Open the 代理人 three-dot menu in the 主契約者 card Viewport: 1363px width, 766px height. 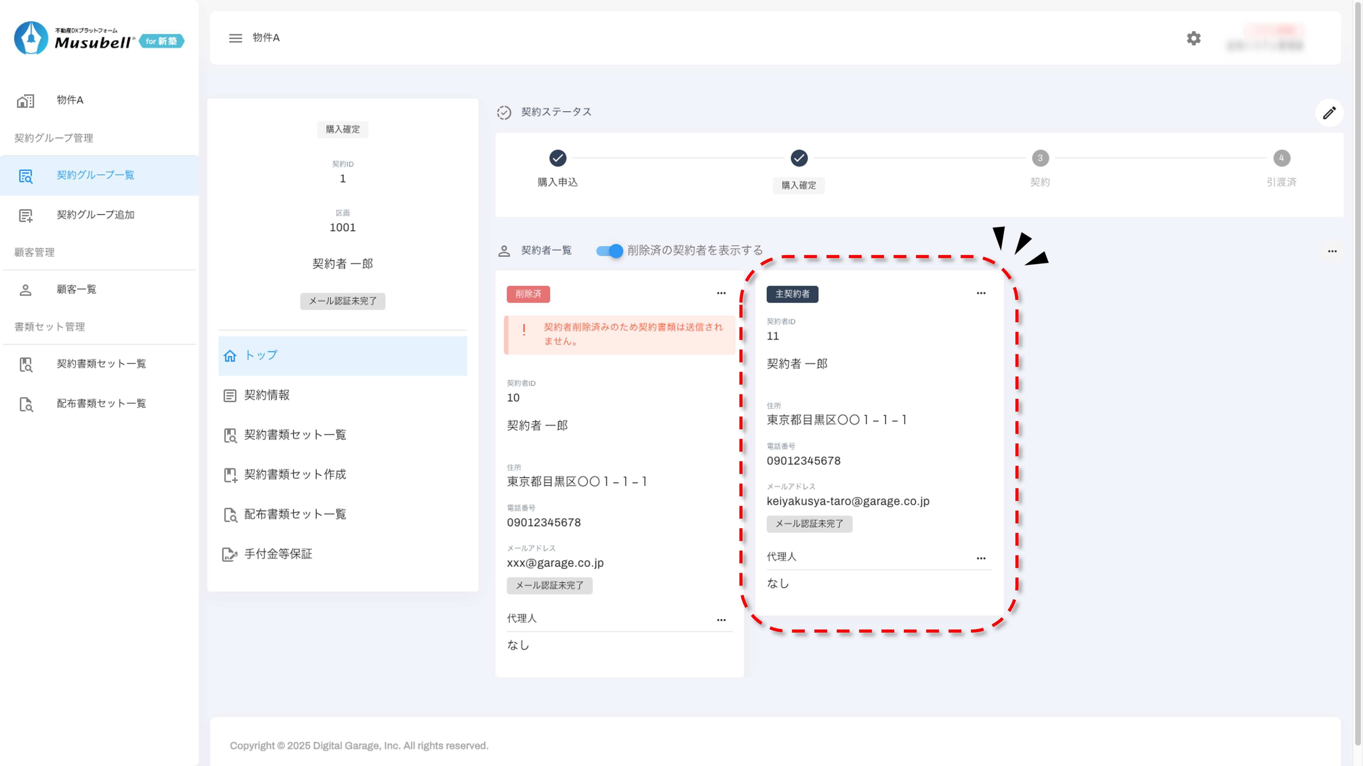point(981,558)
